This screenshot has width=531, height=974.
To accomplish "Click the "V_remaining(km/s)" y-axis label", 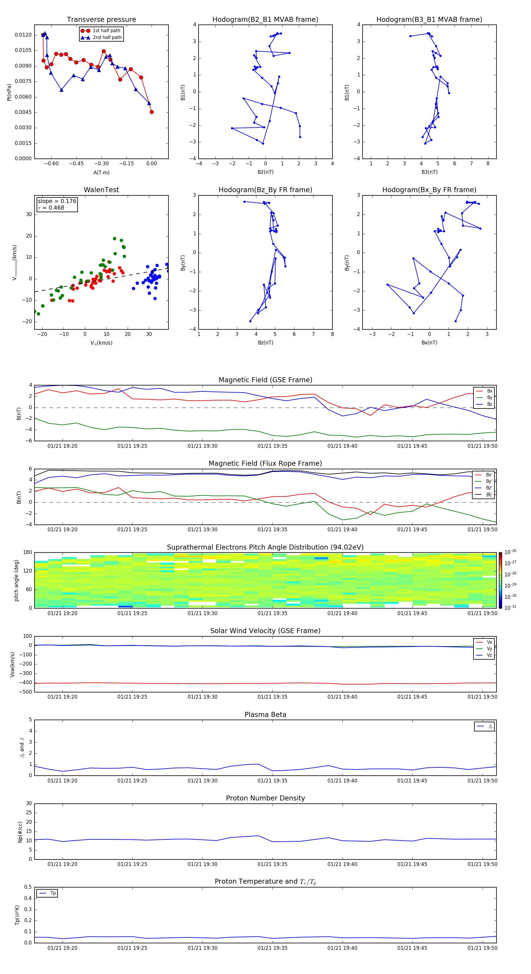I will 15,262.
